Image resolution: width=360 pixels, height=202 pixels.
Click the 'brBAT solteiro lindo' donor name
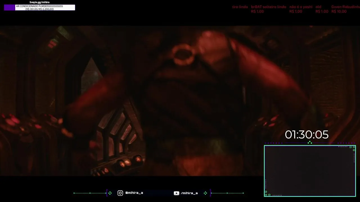tap(269, 7)
